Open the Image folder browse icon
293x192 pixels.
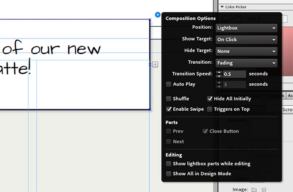[254, 190]
